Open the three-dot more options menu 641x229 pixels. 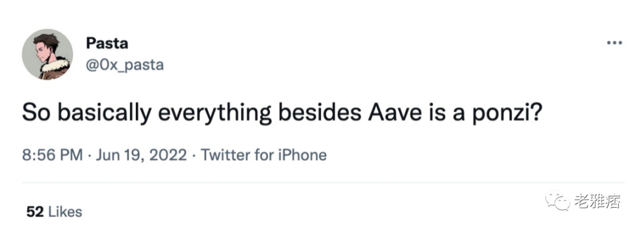(614, 43)
